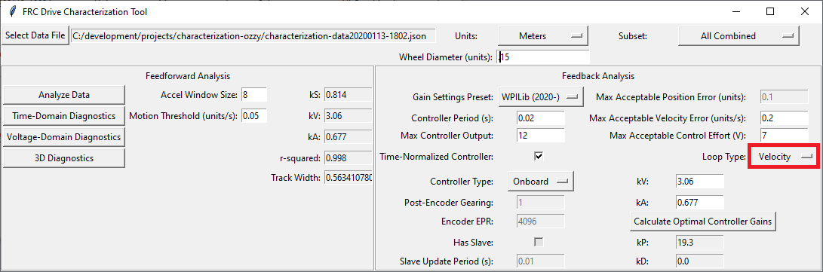823x272 pixels.
Task: Click the Post-Encoder Gearing field
Action: point(541,202)
